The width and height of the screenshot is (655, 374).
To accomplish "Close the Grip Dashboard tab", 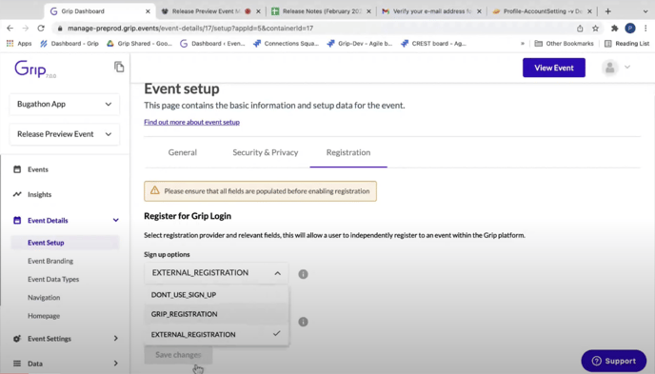I will click(x=148, y=11).
